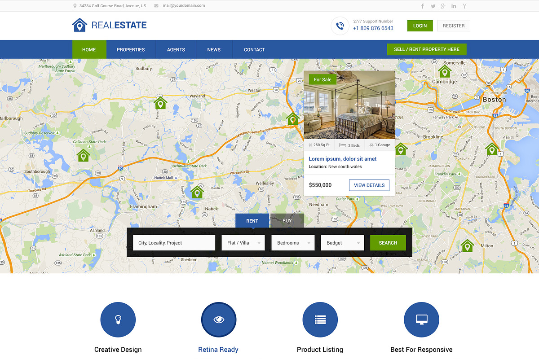Click the Retina Ready heading text
539x359 pixels.
[218, 350]
